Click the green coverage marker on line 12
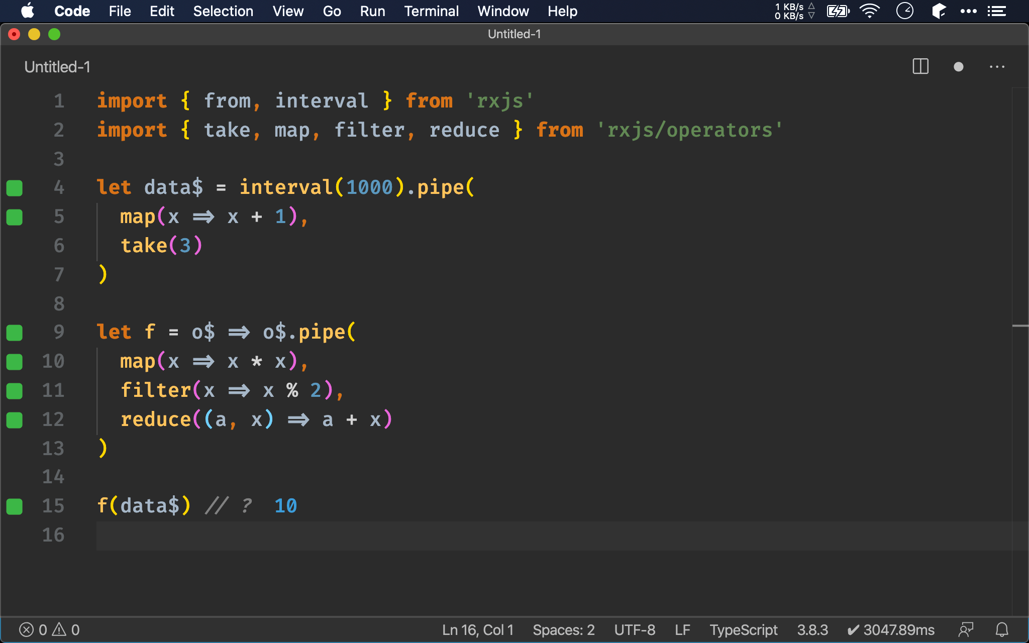This screenshot has height=643, width=1029. tap(15, 420)
